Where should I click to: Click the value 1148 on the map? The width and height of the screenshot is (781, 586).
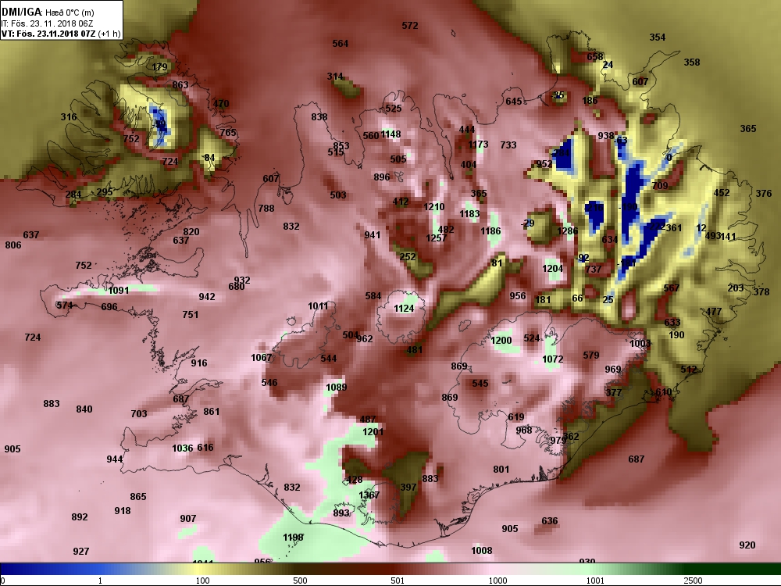tap(390, 134)
